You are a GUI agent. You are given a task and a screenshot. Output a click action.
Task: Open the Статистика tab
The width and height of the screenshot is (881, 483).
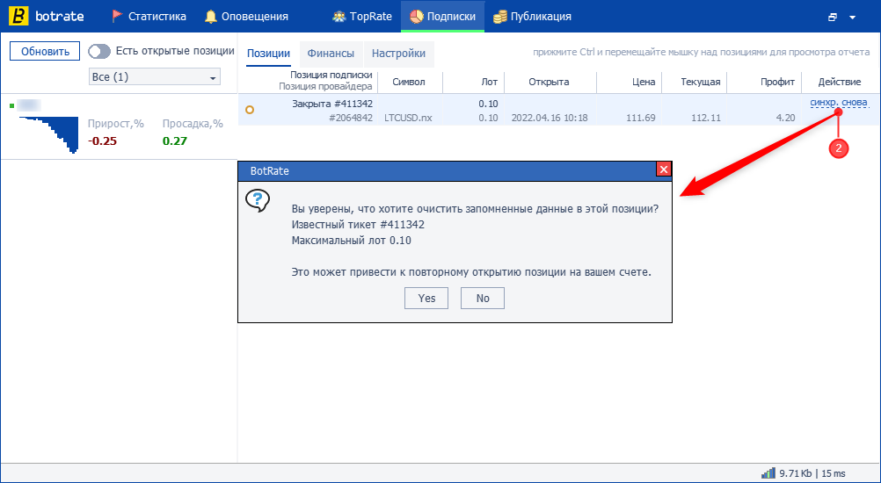click(149, 17)
